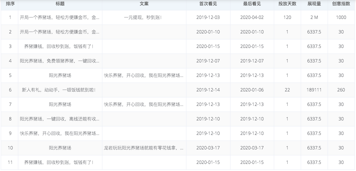
Task: Click the 标题 column header
Action: (60, 4)
